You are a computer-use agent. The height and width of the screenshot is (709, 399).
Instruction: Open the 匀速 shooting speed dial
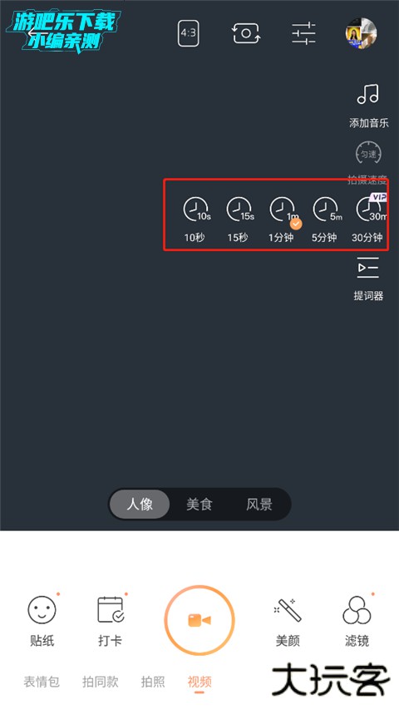coord(367,155)
